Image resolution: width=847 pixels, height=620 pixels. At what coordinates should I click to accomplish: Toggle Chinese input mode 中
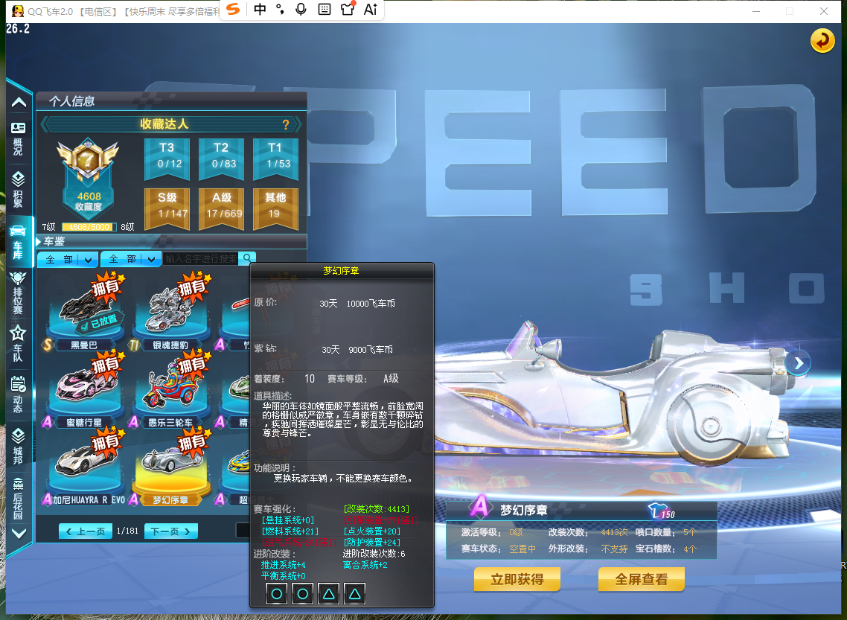[260, 9]
